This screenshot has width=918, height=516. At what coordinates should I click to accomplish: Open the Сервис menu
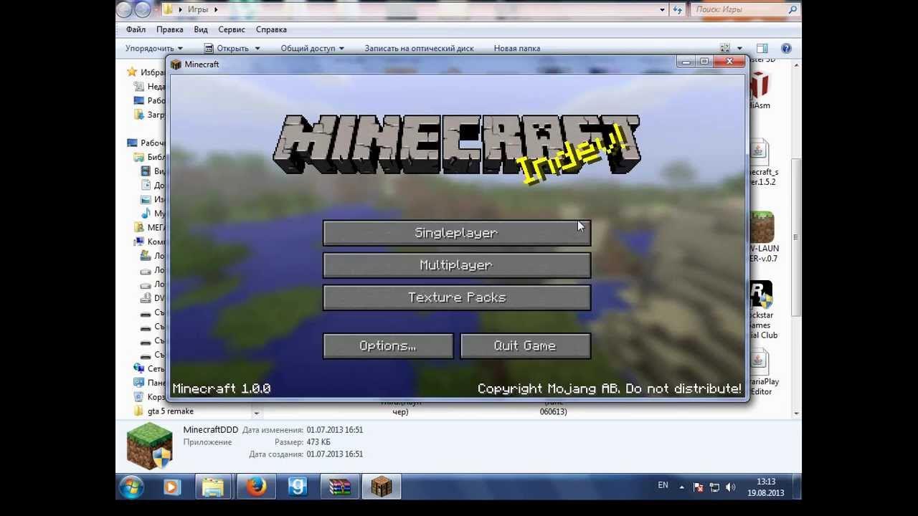tap(232, 29)
